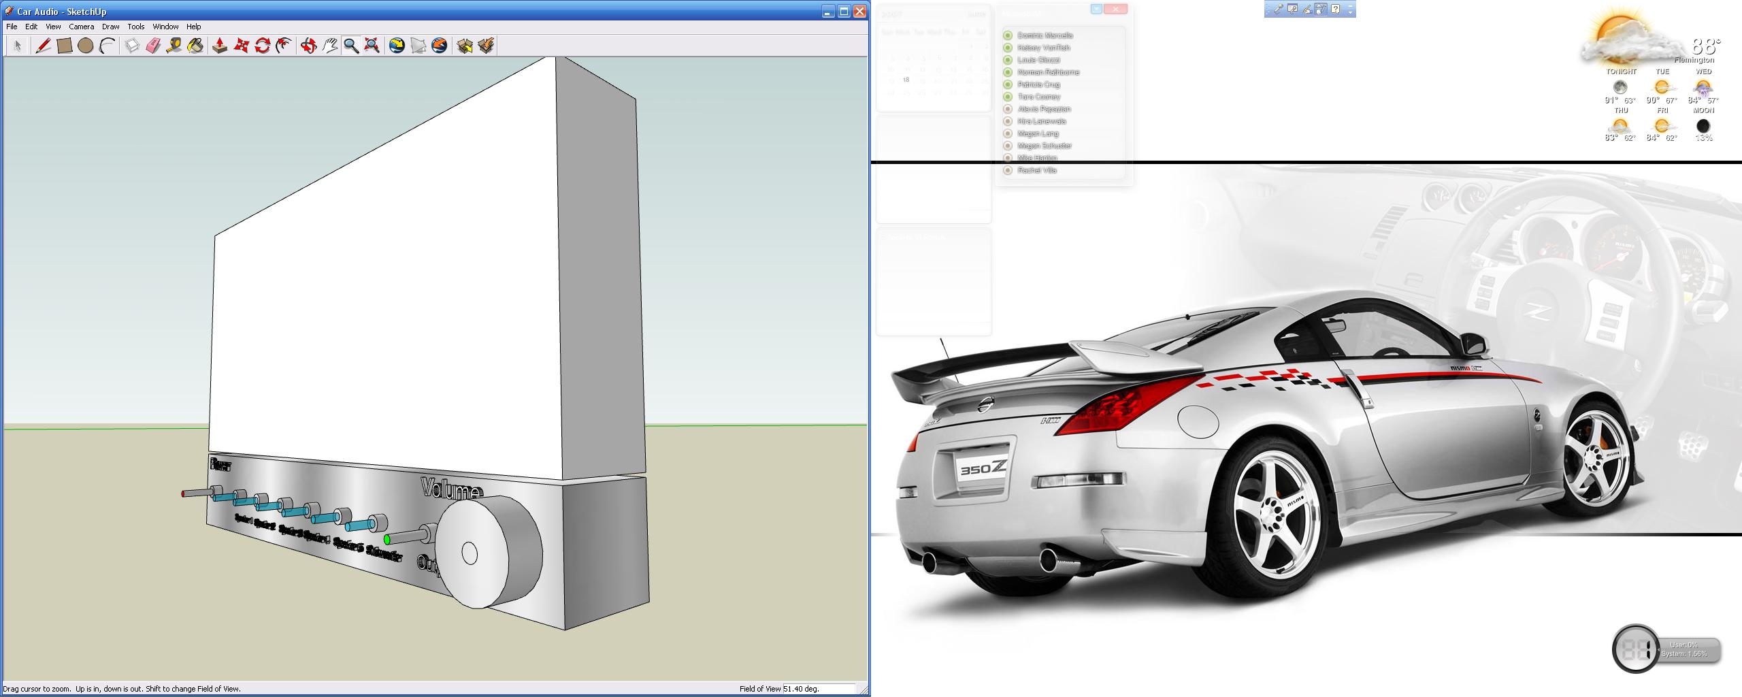1742x697 pixels.
Task: Click the help question mark on language bar
Action: (1335, 9)
